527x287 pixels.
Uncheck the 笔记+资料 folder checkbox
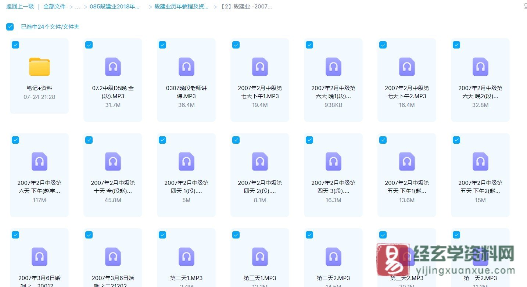[x=15, y=45]
